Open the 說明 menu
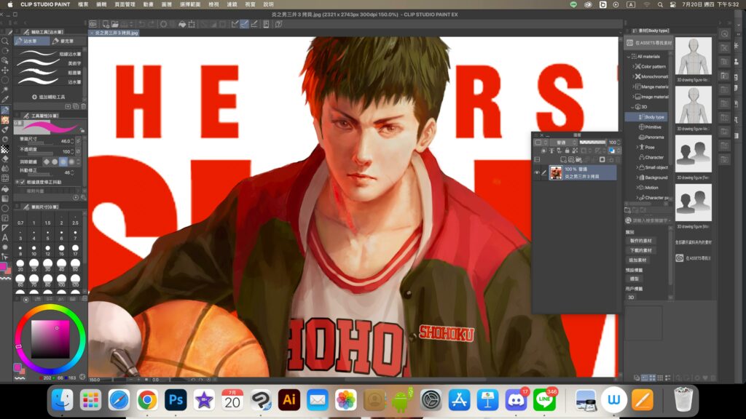Screen dimensions: 746x419 click(269, 4)
